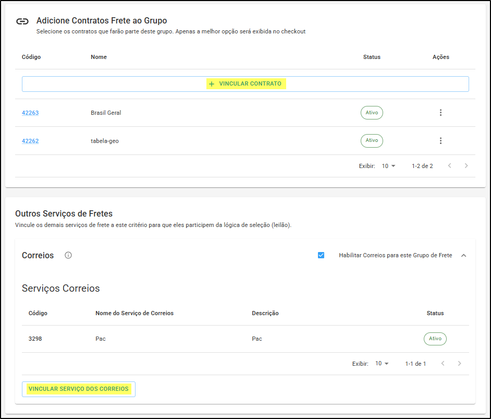The image size is (491, 419).
Task: Click the Status header in contracts table
Action: (372, 57)
